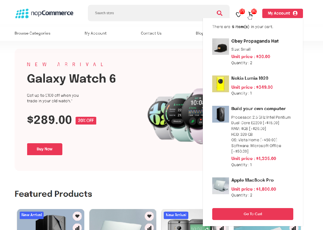Open the Contact Us menu item
Image resolution: width=323 pixels, height=230 pixels.
[x=151, y=33]
